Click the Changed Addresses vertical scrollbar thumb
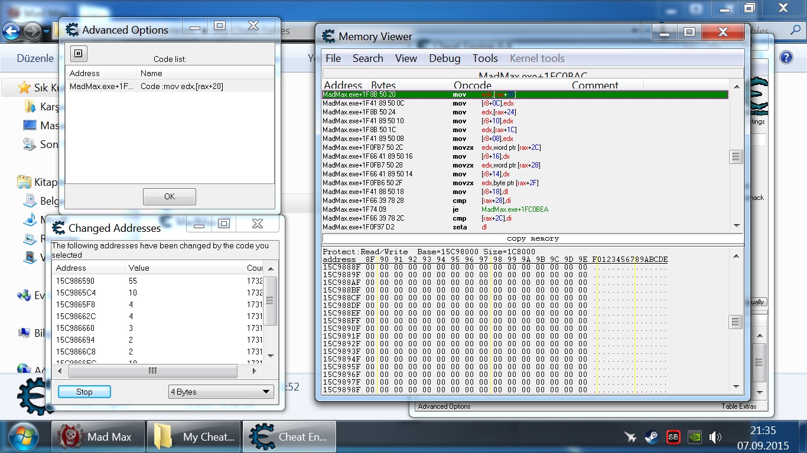807x453 pixels. (270, 300)
